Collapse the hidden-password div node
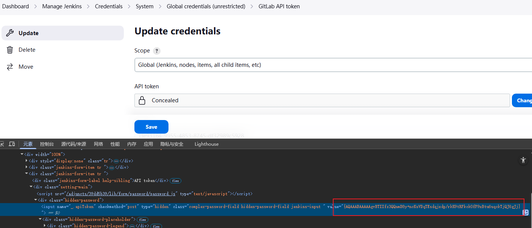Image resolution: width=532 pixels, height=228 pixels. point(36,200)
